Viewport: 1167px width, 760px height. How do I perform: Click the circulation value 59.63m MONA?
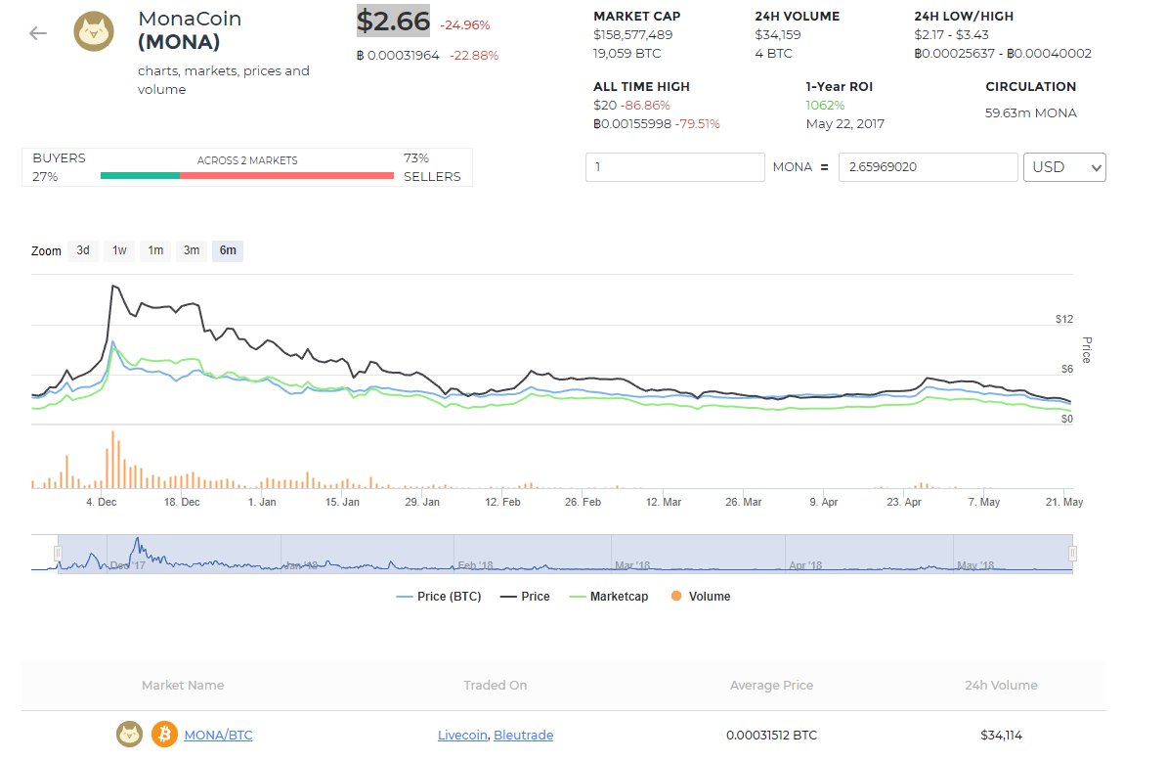[1031, 113]
